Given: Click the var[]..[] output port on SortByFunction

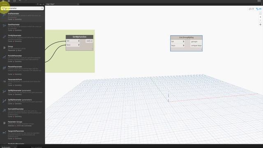Looking at the screenshot, I should click(x=89, y=41).
